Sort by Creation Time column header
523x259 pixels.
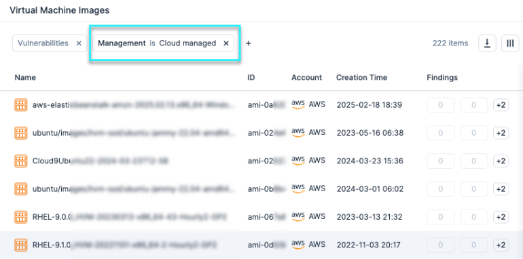[x=361, y=77]
